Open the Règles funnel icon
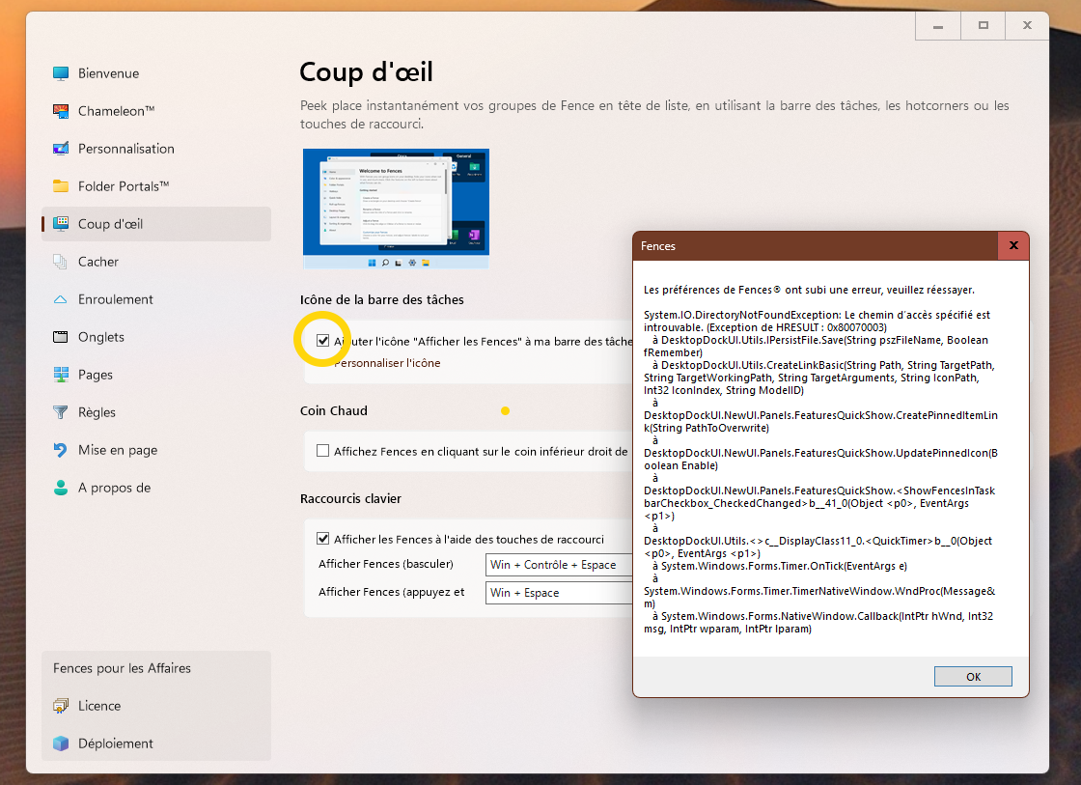 click(x=62, y=412)
